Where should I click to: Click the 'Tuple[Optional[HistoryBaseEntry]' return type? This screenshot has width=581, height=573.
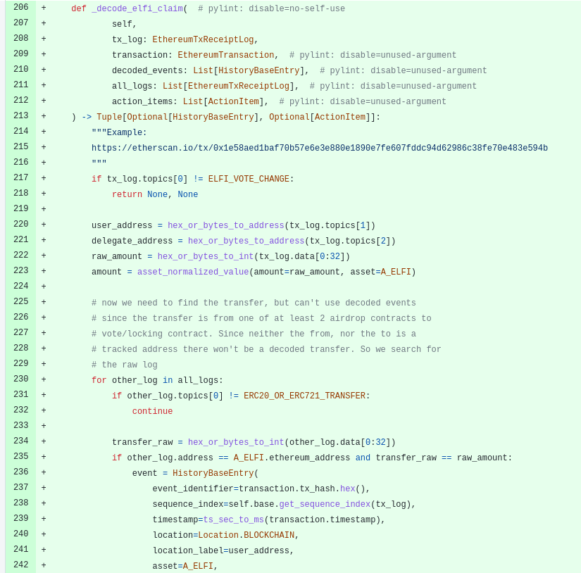177,117
